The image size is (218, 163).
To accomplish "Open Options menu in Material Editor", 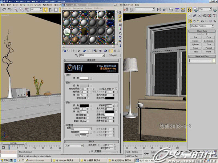I will pyautogui.click(x=88, y=8).
